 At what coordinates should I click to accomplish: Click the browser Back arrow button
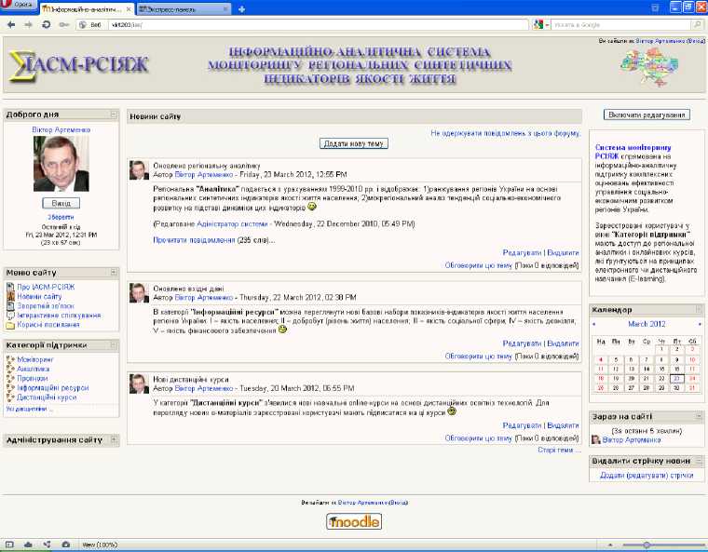11,24
